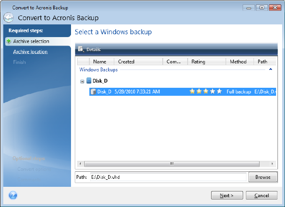Click the gray disk icon of Disk_D backup
The width and height of the screenshot is (285, 207).
[x=93, y=92]
